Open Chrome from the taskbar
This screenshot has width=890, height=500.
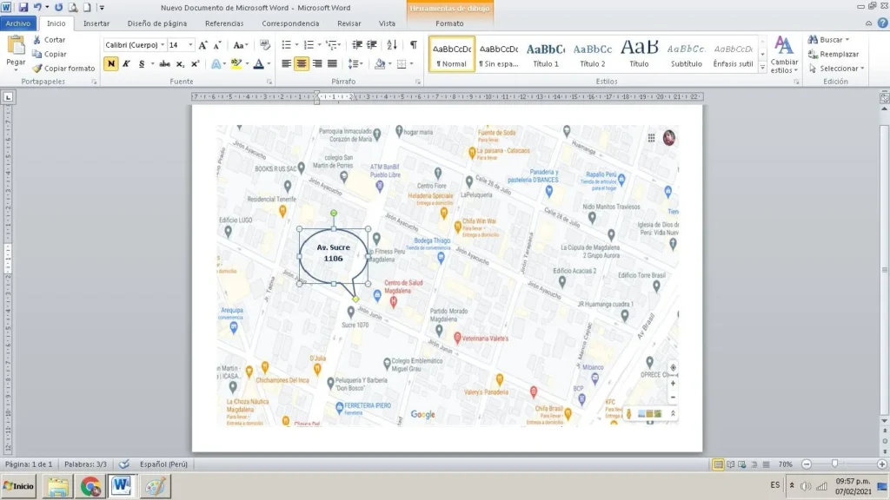[x=90, y=486]
